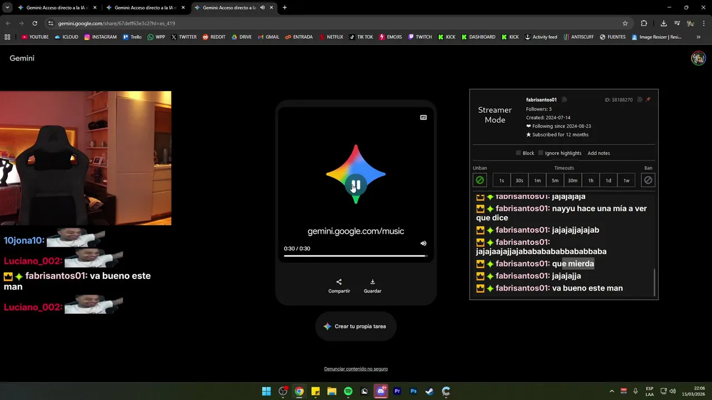Click Add notes in user card
This screenshot has width=712, height=400.
[599, 153]
